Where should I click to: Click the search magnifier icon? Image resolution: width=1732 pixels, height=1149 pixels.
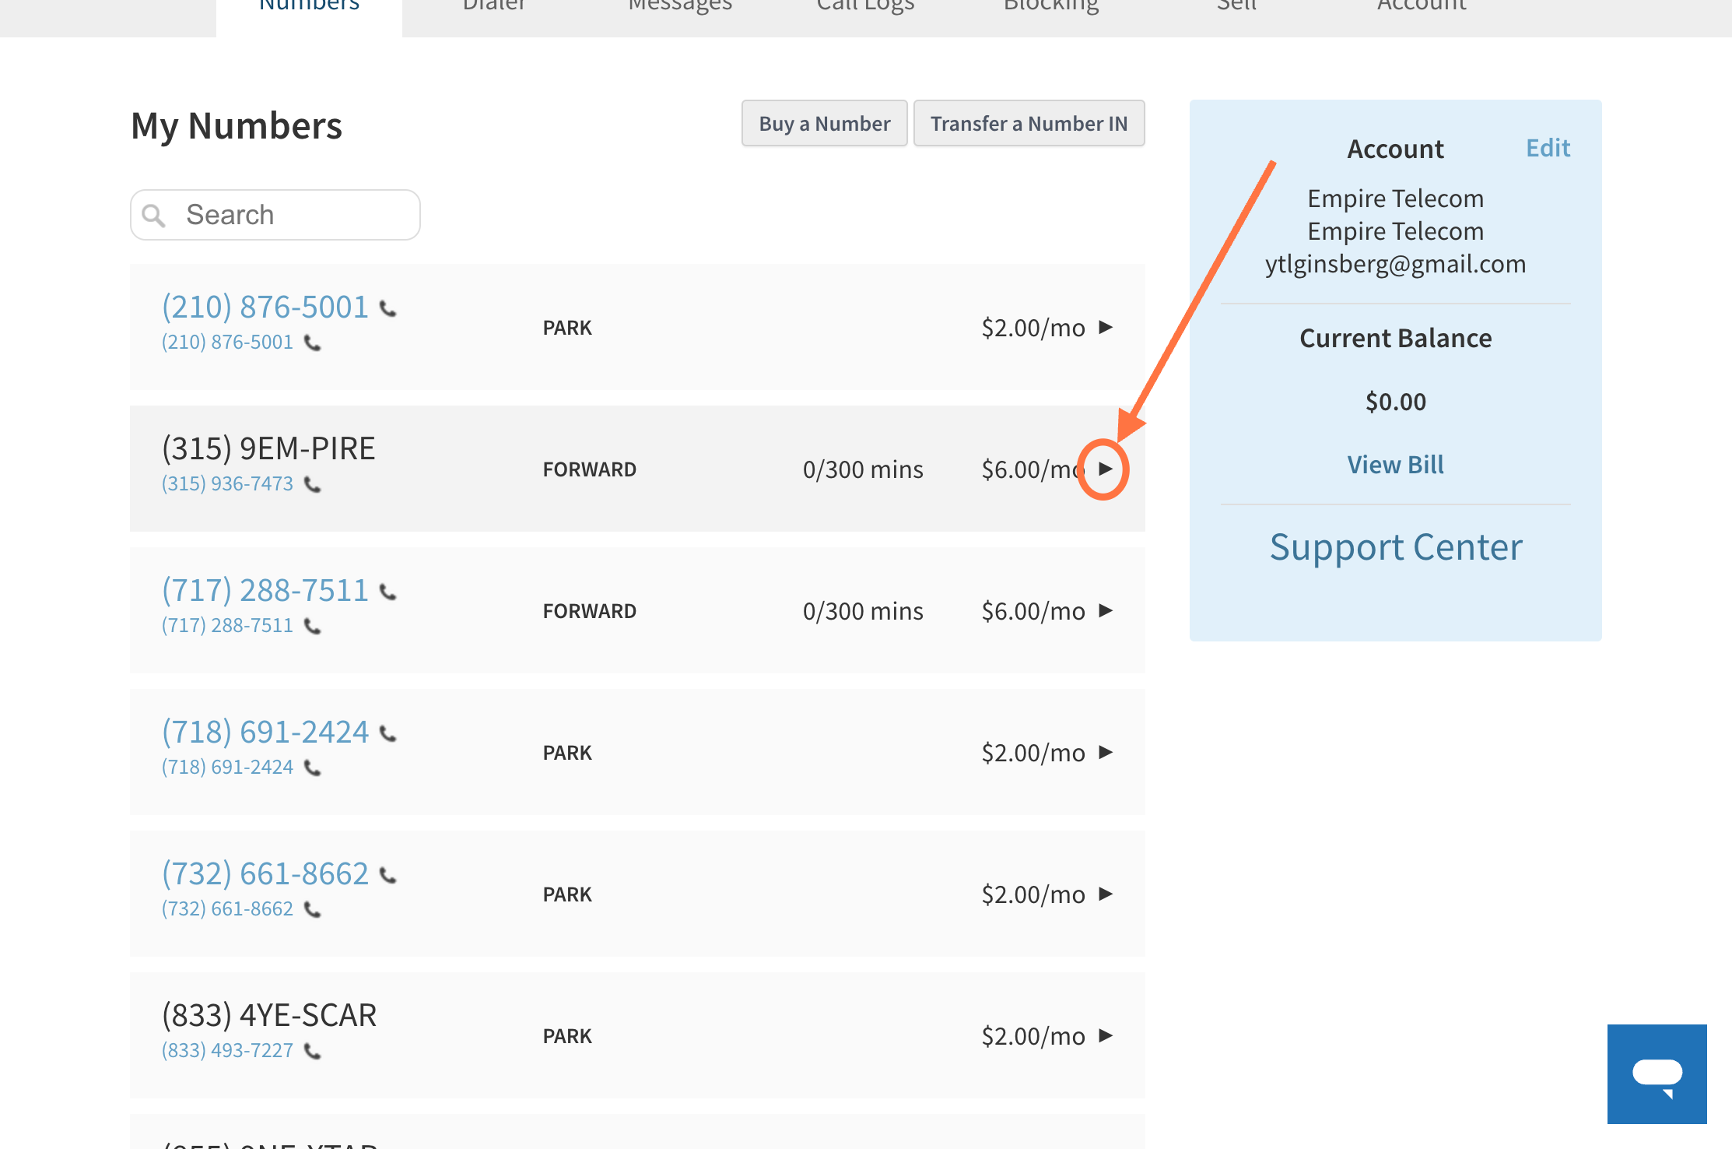tap(154, 216)
